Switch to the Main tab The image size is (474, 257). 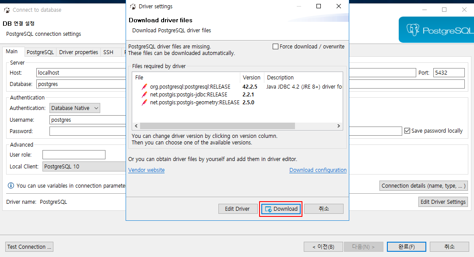12,51
